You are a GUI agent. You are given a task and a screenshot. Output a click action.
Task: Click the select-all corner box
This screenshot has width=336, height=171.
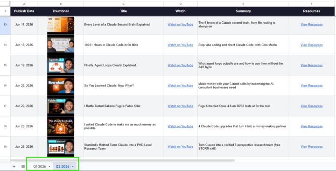[5, 4]
